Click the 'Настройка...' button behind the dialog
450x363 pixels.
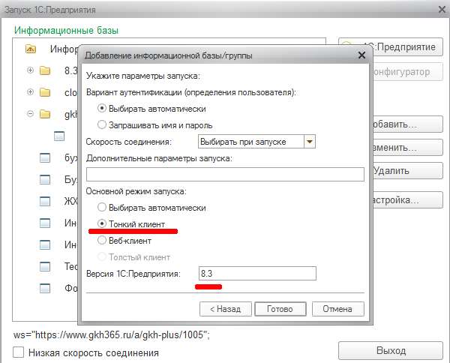[407, 199]
